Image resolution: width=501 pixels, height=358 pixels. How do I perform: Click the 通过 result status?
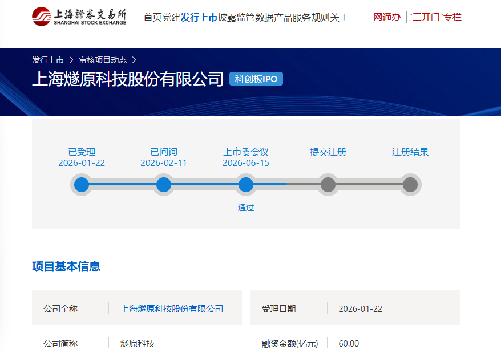(x=246, y=208)
